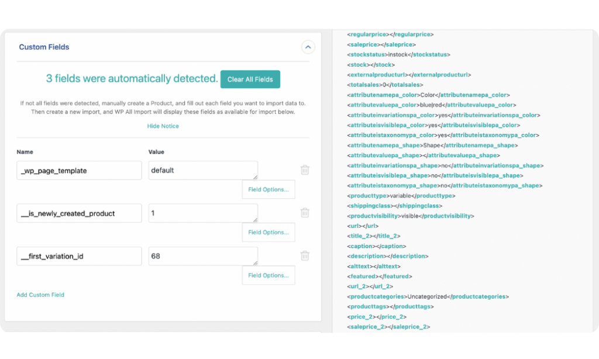Click value field containing 68
This screenshot has height=359, width=599.
(x=203, y=256)
